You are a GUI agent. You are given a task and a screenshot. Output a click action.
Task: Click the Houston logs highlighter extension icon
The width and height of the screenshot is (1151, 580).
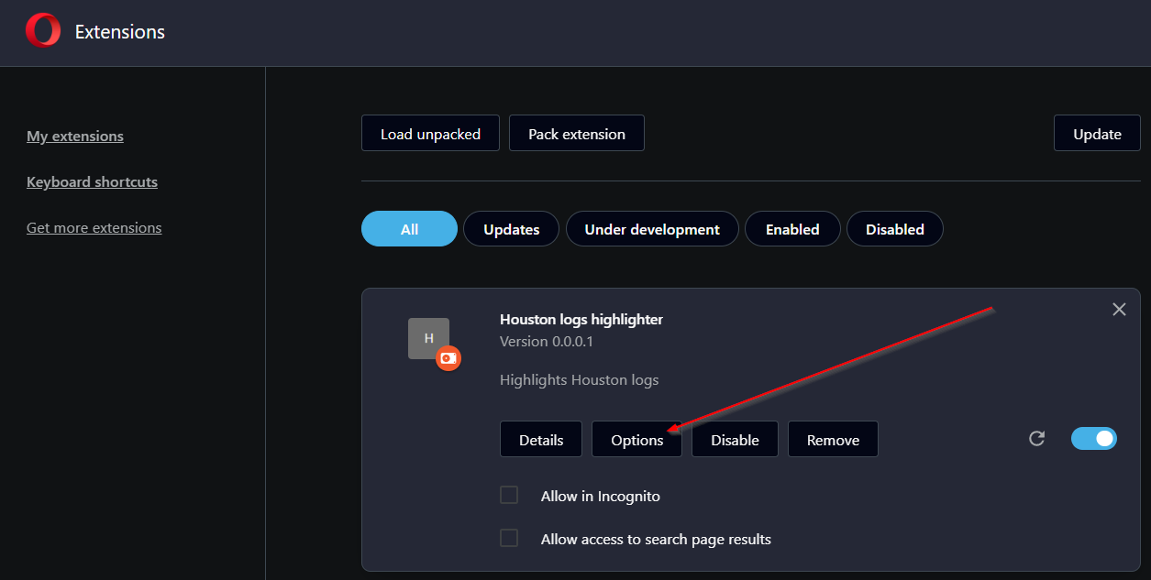pyautogui.click(x=428, y=339)
